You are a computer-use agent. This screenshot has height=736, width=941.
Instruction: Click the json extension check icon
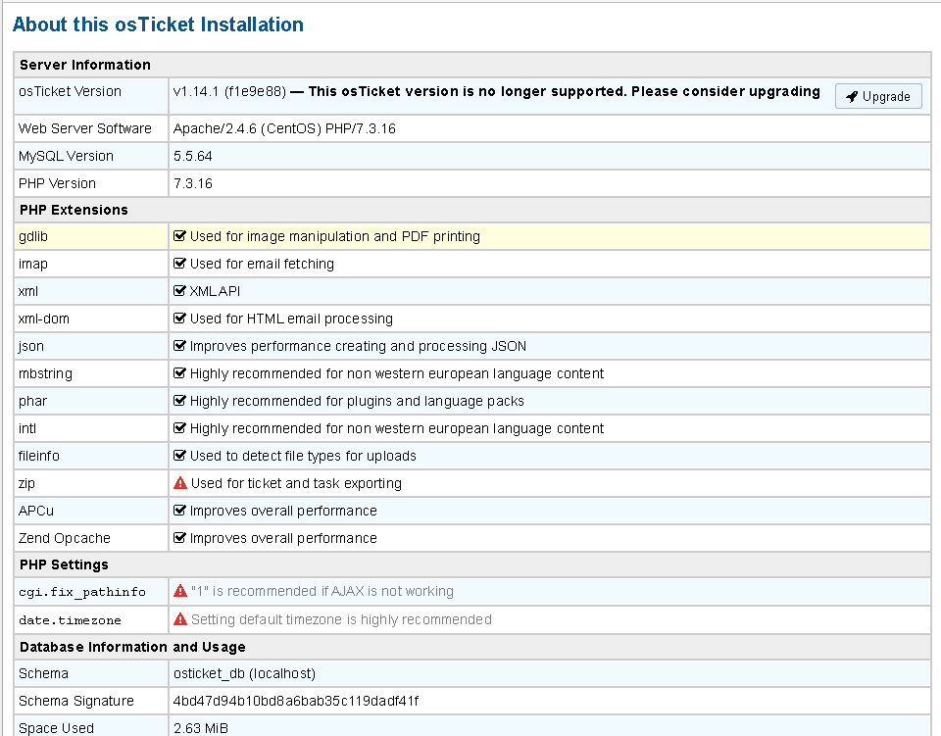click(x=180, y=346)
